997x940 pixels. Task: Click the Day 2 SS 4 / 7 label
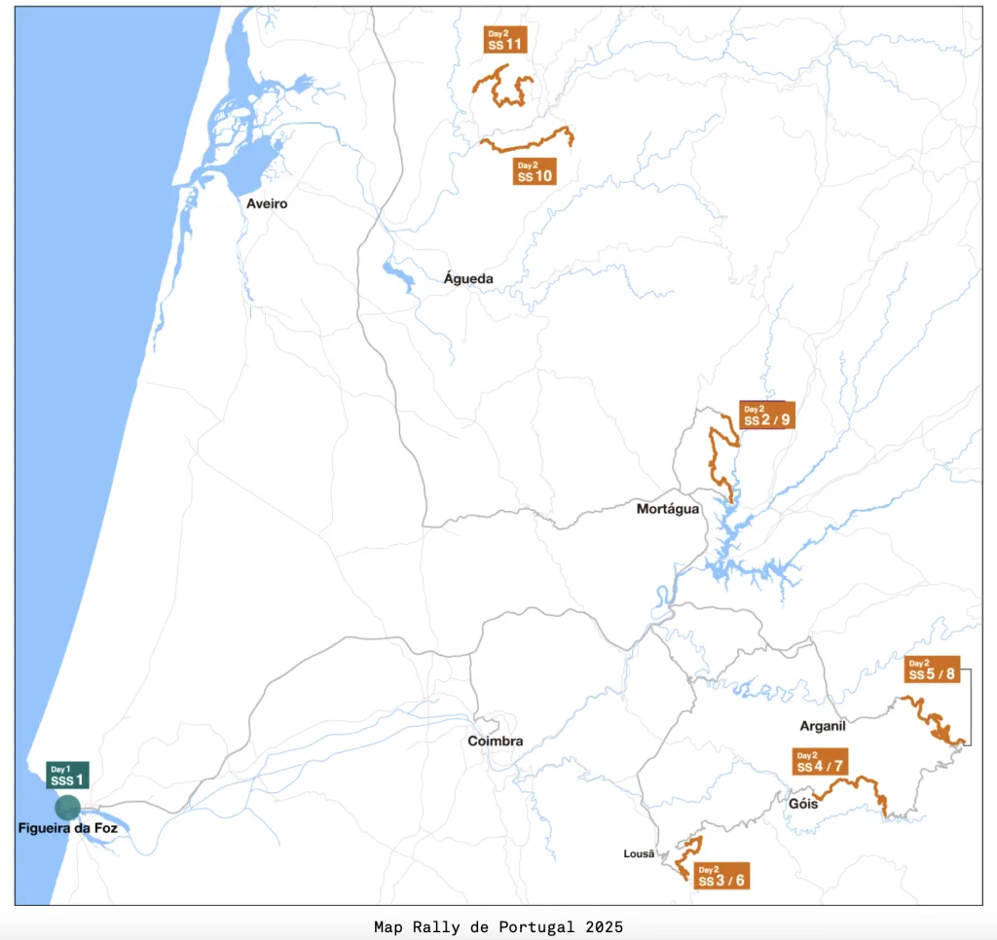pos(820,761)
